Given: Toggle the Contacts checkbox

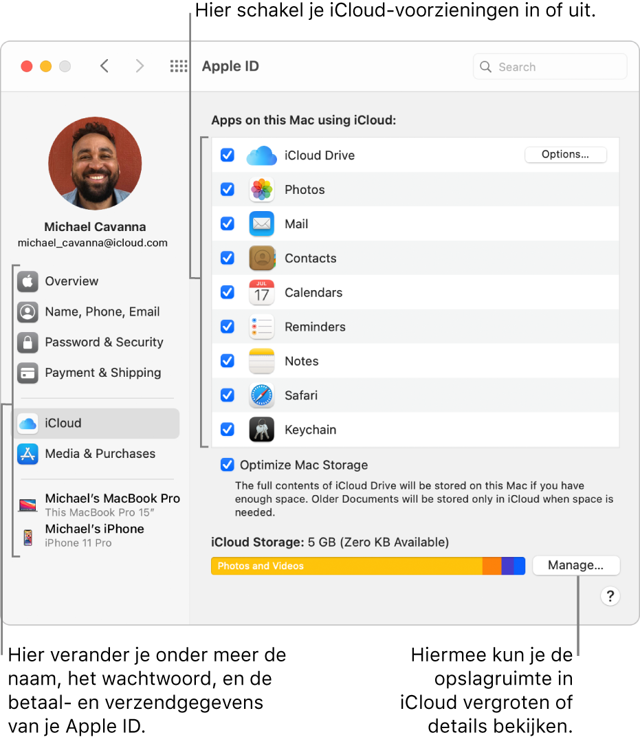Looking at the screenshot, I should [x=228, y=258].
